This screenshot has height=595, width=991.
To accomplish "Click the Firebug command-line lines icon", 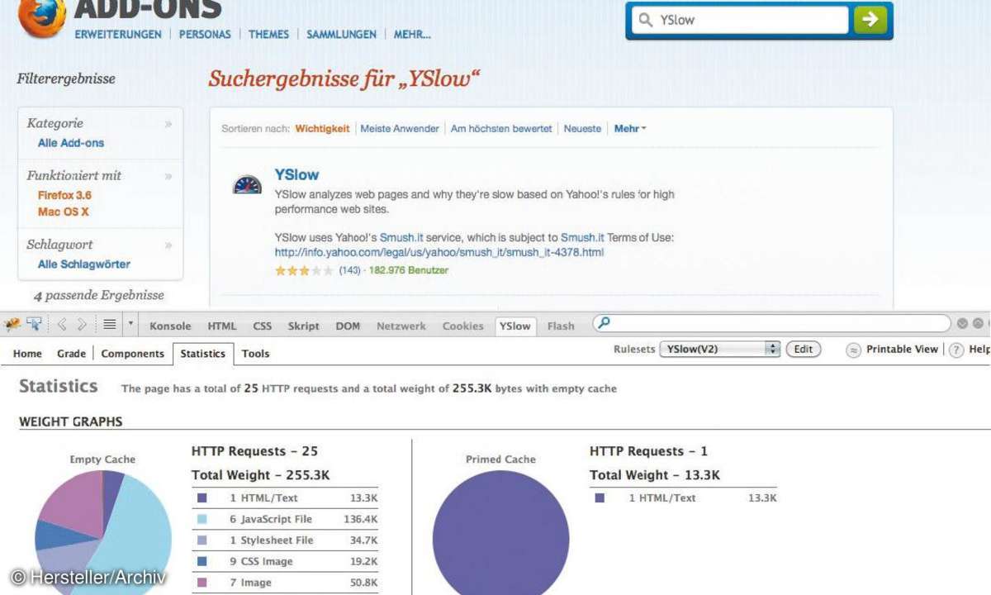I will pyautogui.click(x=109, y=325).
